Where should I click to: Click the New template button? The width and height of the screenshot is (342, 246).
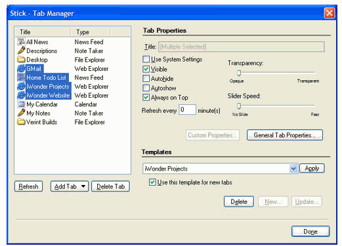[273, 201]
